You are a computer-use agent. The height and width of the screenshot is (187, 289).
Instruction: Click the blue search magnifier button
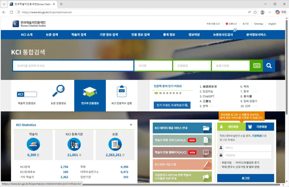pos(269,66)
